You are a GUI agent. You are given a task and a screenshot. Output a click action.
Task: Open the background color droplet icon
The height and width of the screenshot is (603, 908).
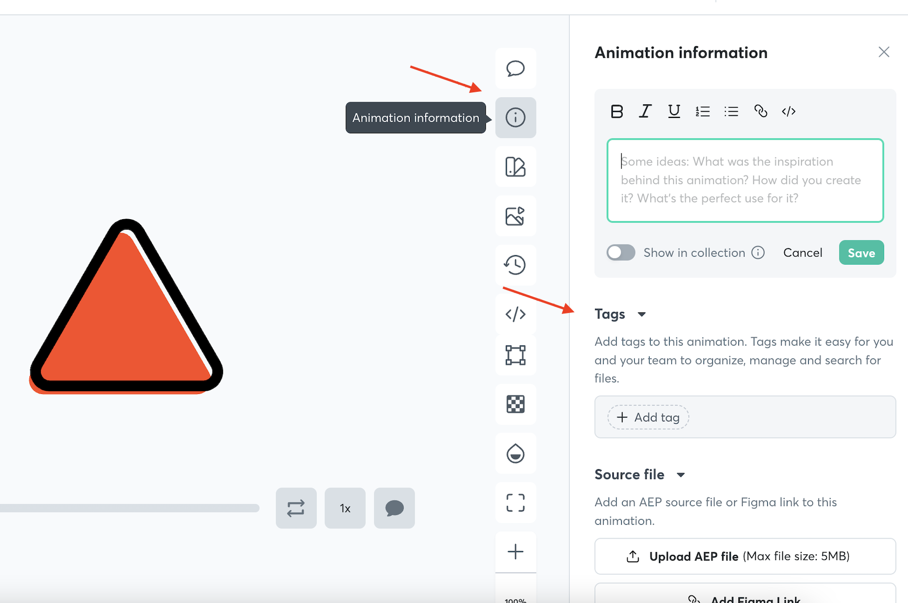[x=515, y=454]
